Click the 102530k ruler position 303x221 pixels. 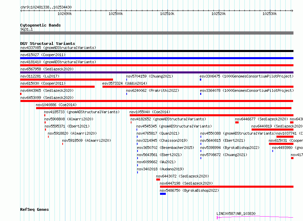coord(270,14)
